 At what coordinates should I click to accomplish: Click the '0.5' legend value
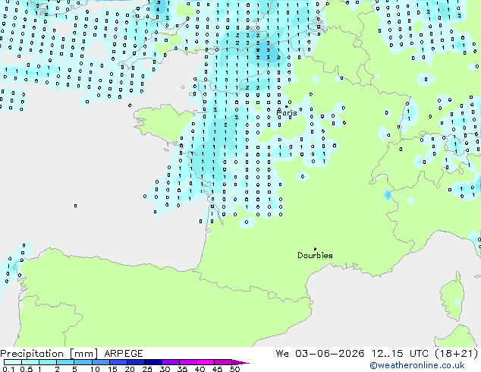point(27,369)
